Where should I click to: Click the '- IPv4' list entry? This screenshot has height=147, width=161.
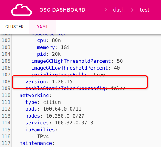(x=40, y=137)
